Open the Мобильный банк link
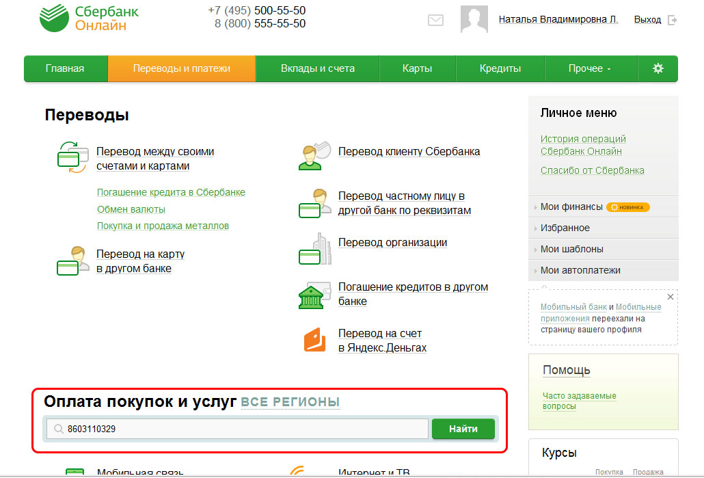Viewport: 704px width, 478px height. 573,307
